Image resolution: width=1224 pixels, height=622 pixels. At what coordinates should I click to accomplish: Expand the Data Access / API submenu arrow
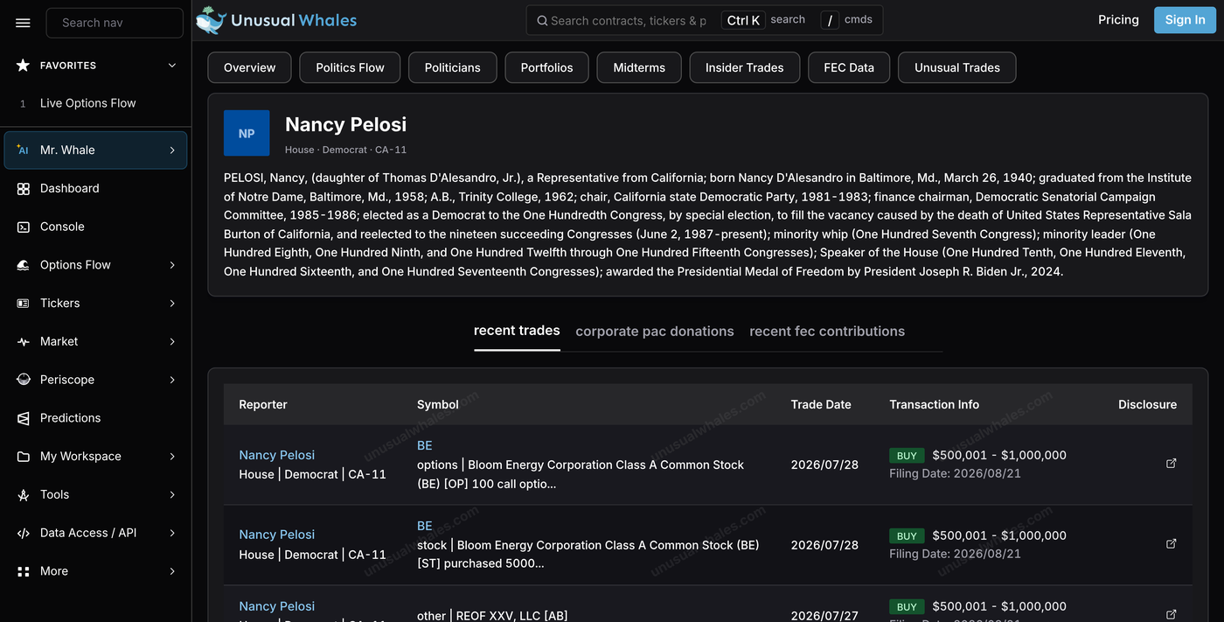(172, 533)
